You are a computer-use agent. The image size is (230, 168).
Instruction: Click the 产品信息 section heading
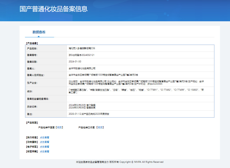pos(32,43)
